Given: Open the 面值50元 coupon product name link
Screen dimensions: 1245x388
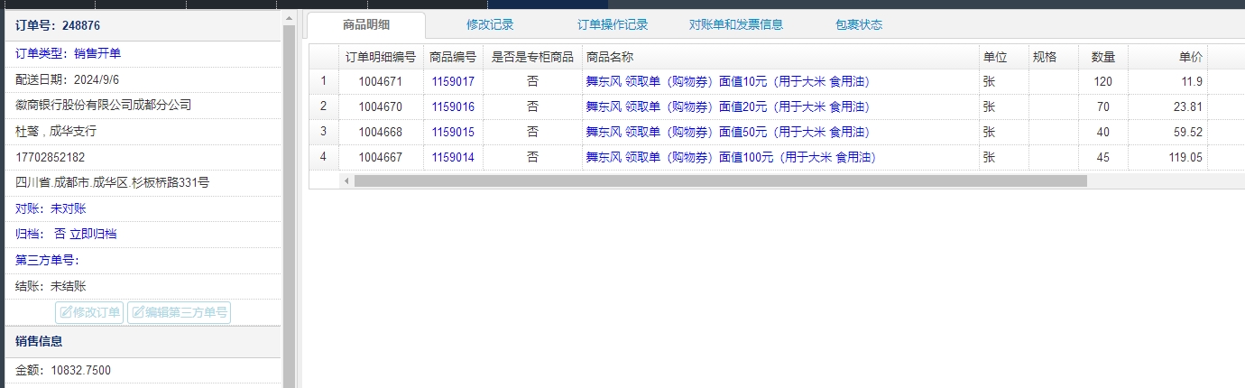Looking at the screenshot, I should click(x=728, y=132).
